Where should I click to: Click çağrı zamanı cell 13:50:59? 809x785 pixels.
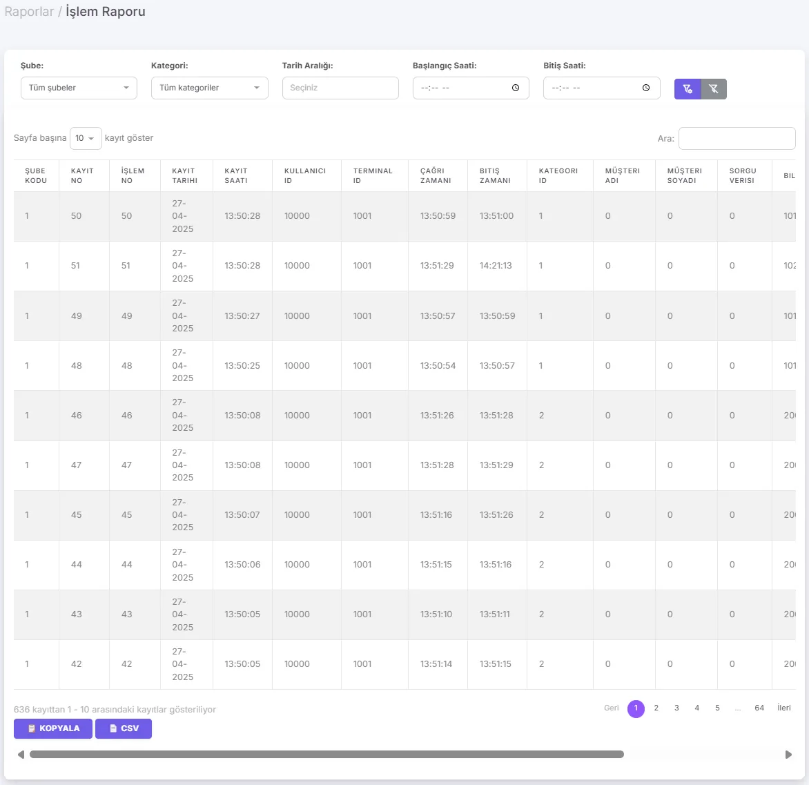click(x=438, y=215)
